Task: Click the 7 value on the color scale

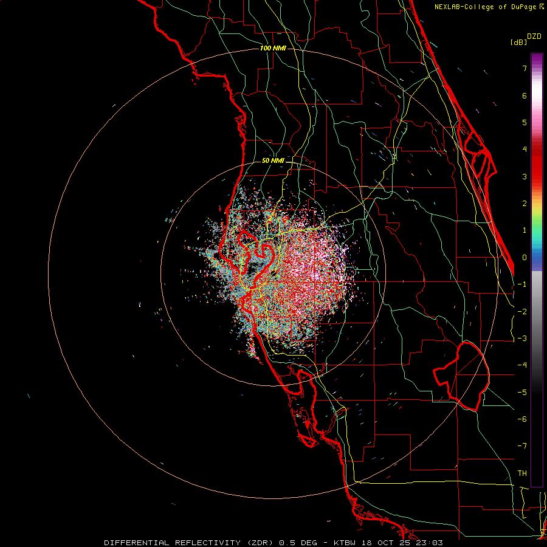Action: tap(525, 68)
